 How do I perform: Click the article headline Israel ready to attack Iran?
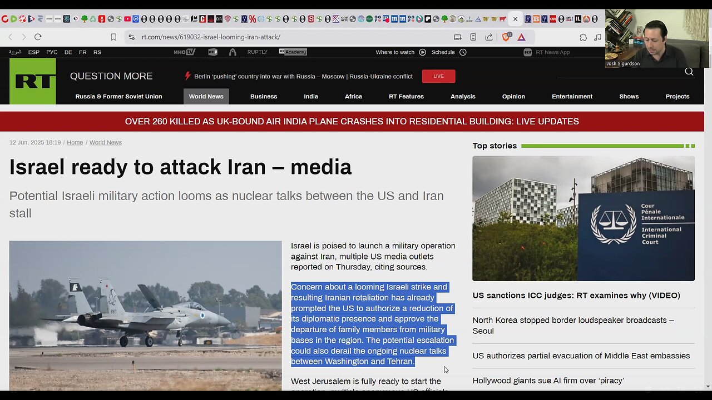[180, 167]
